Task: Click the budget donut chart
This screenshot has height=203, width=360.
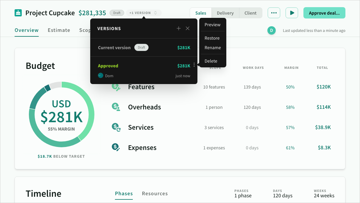Action: [x=62, y=114]
